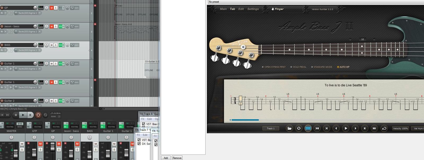Mute the BASS track in track panel
This screenshot has width=424, height=160.
pos(51,45)
